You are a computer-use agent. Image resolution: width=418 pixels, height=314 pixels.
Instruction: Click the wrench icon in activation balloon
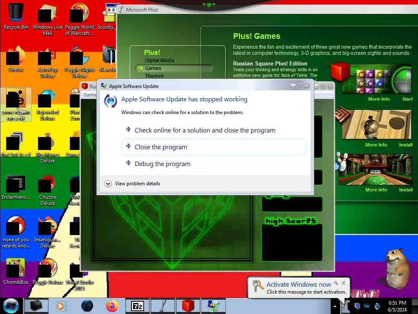(336, 283)
